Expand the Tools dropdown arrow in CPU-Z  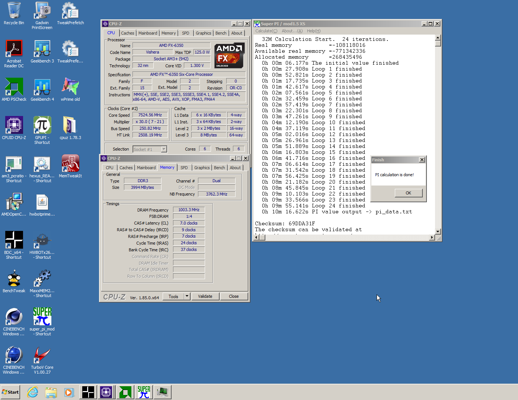[187, 296]
